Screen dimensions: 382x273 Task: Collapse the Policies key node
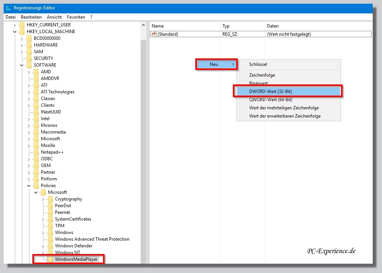(29, 186)
